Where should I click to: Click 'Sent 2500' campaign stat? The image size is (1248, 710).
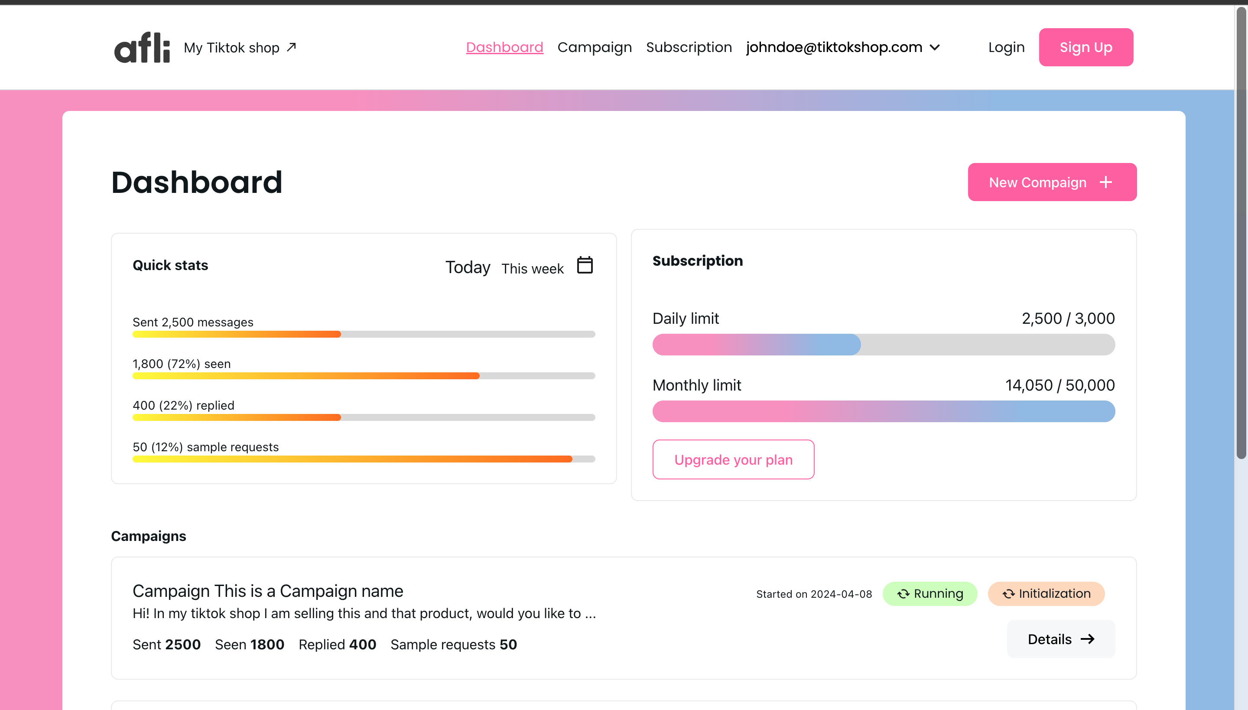[166, 644]
